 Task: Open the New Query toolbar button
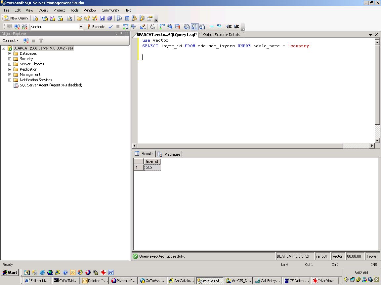(16, 18)
